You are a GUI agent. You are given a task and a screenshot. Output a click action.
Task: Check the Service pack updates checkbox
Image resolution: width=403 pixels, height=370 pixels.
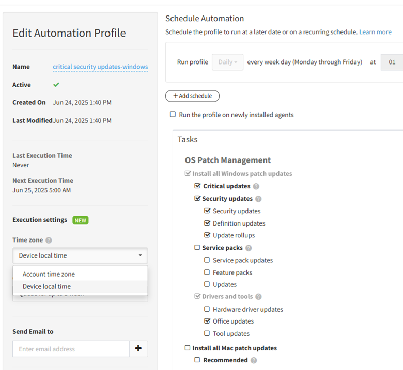[x=207, y=260]
